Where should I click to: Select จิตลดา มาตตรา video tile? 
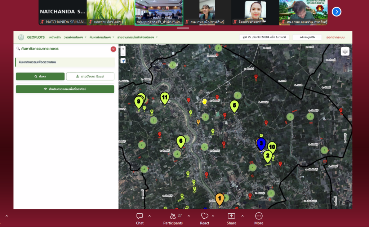click(x=255, y=13)
